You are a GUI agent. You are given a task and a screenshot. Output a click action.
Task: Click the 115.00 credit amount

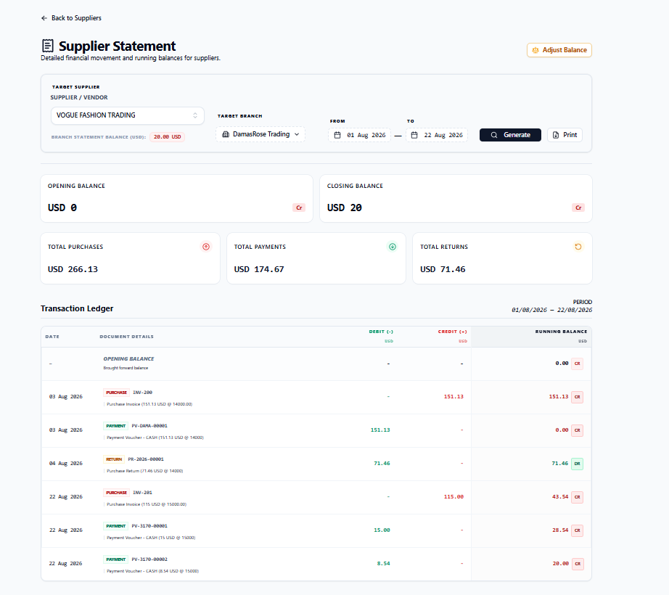pyautogui.click(x=453, y=497)
